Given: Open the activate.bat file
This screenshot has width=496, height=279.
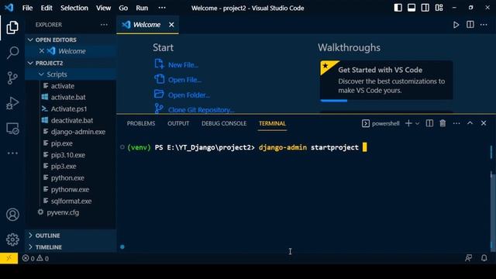Looking at the screenshot, I should tap(68, 97).
